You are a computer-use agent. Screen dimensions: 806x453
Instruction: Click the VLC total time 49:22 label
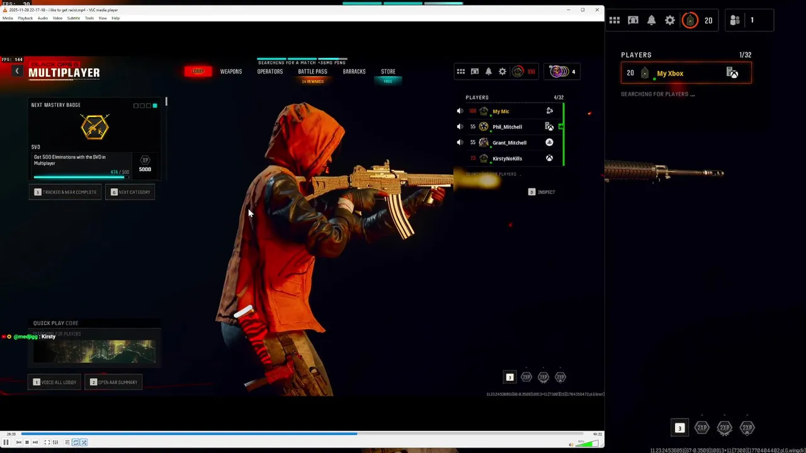[599, 434]
